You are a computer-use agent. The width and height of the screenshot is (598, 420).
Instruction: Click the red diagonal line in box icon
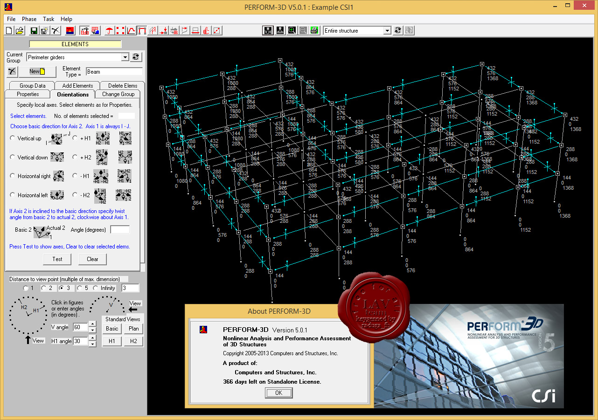click(x=217, y=31)
